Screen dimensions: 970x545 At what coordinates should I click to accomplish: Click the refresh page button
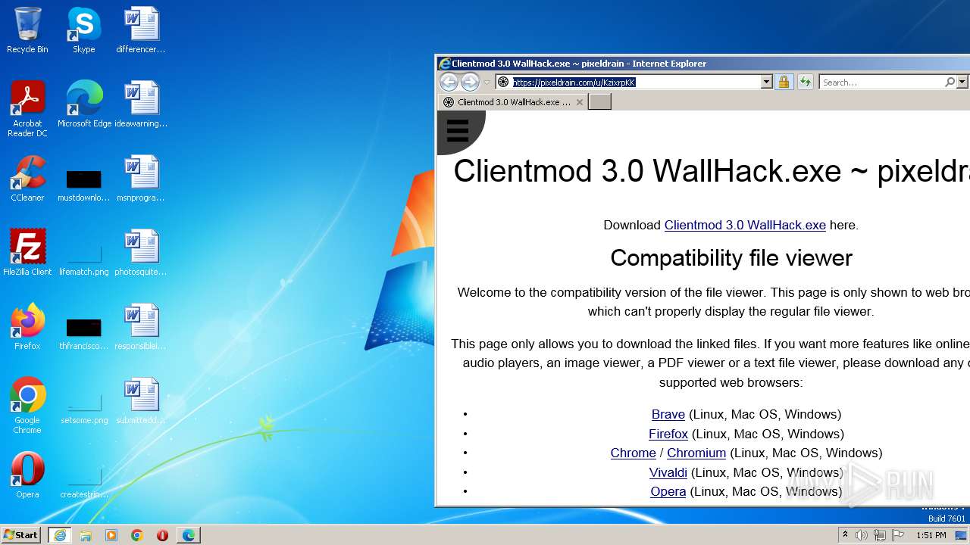(x=805, y=82)
